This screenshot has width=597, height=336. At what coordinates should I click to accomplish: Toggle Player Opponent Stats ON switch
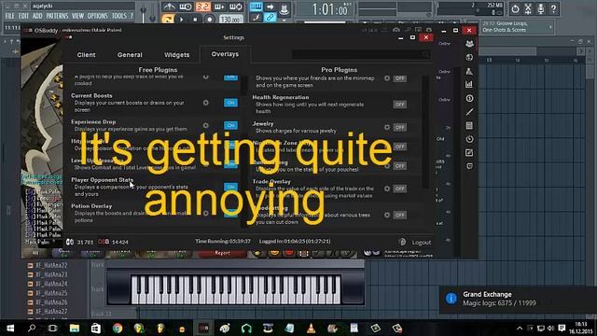[x=230, y=187]
